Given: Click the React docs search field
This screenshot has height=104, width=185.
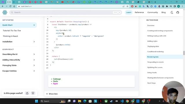Looking at the screenshot, I should (x=66, y=12).
